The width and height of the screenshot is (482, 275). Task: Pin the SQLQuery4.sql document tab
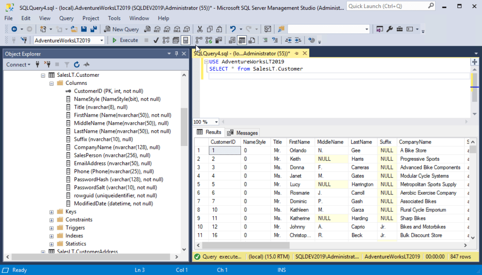(x=297, y=54)
